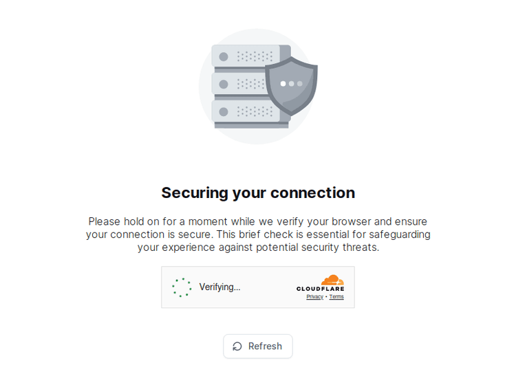Open the Cloudflare Privacy link
This screenshot has width=516, height=387.
(x=314, y=297)
